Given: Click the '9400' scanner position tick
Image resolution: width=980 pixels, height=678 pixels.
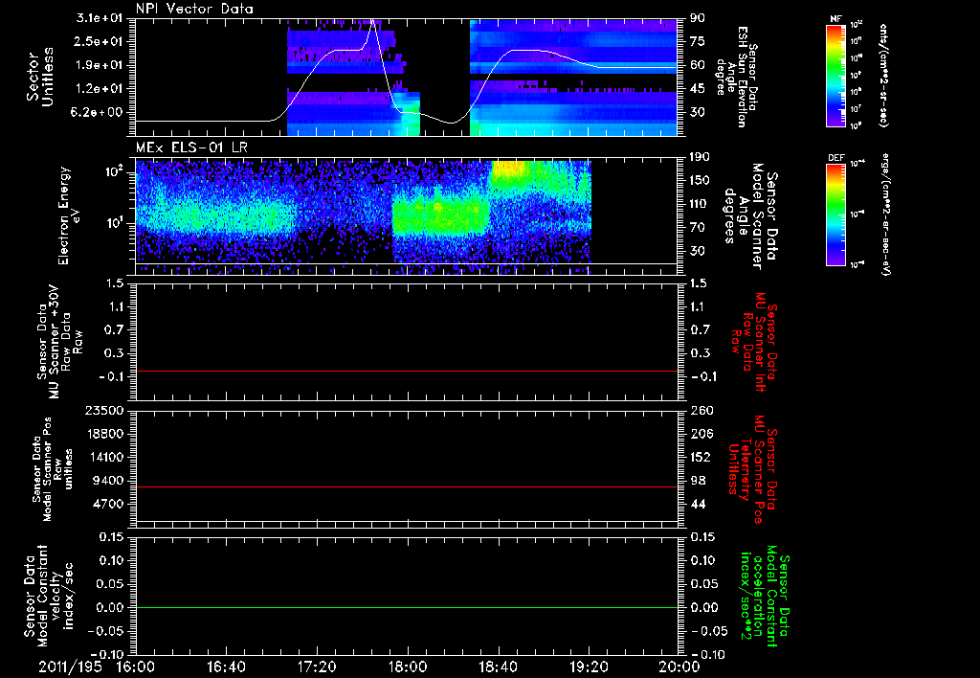Looking at the screenshot, I should (x=107, y=481).
